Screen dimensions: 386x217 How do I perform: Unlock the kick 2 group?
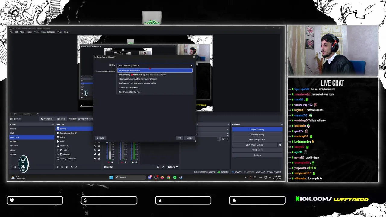99,150
